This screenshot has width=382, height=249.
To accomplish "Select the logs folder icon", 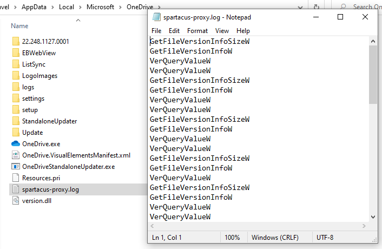I will pos(16,87).
